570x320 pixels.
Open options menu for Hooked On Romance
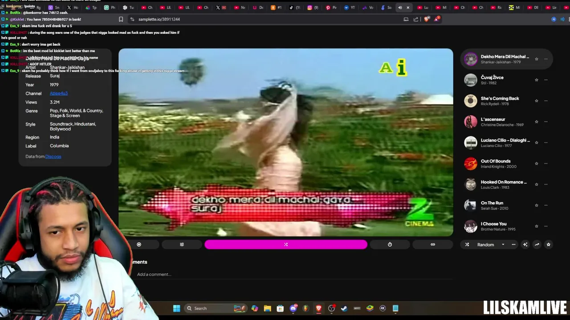click(x=546, y=184)
